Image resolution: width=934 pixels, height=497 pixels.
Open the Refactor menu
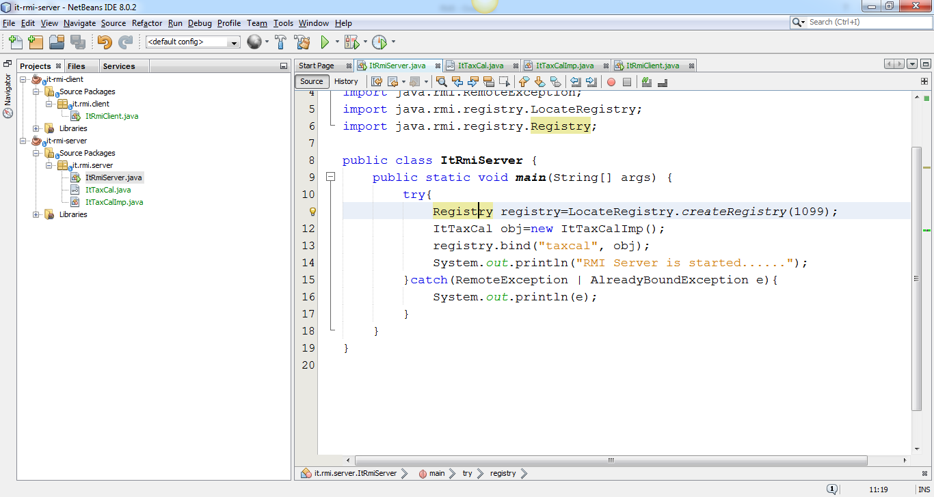point(147,23)
